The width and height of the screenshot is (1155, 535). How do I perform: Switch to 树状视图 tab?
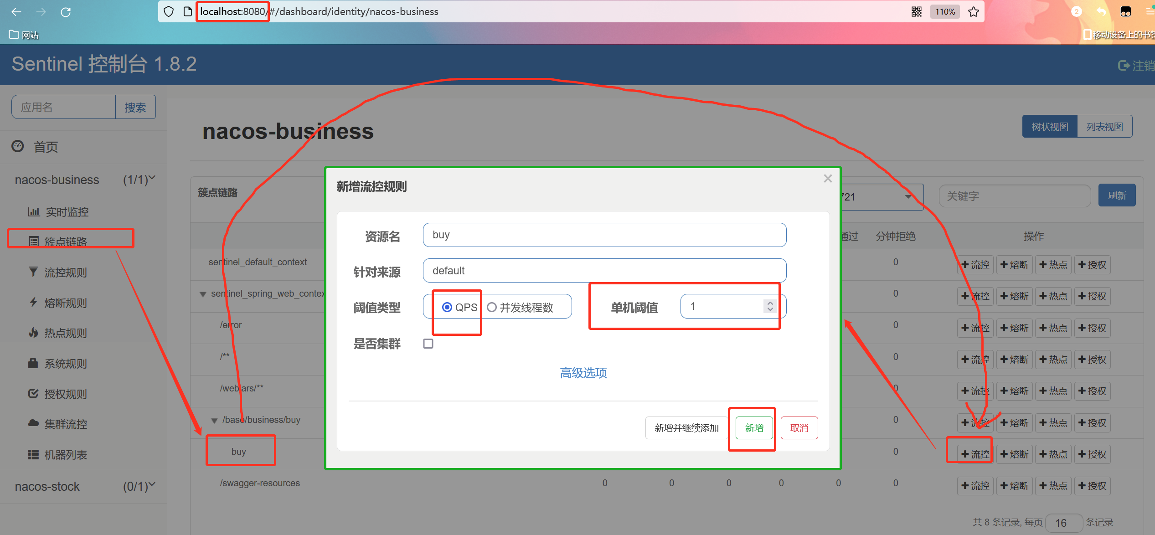point(1050,126)
